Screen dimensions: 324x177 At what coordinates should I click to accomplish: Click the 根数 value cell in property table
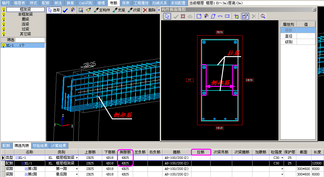pyautogui.click(x=306, y=30)
